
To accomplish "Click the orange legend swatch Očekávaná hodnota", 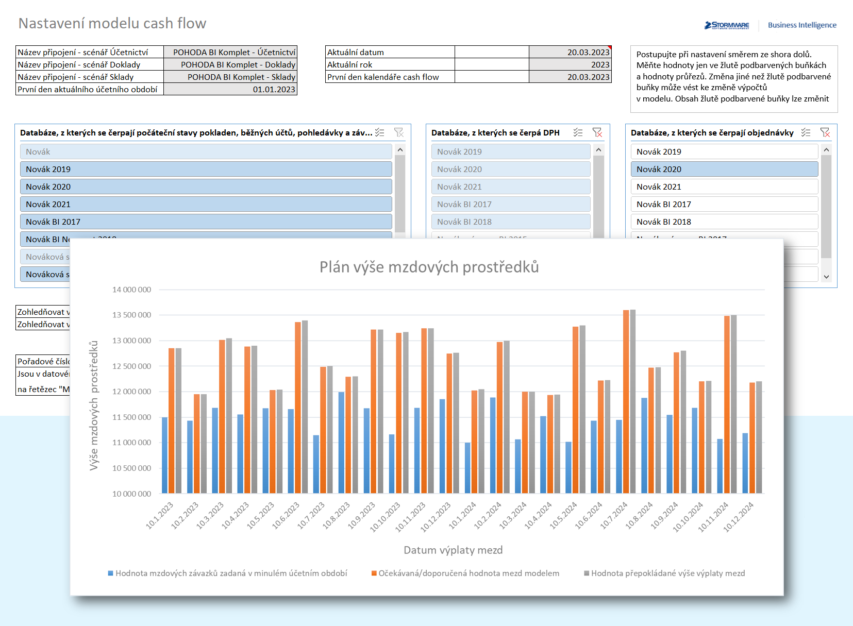I will coord(374,573).
